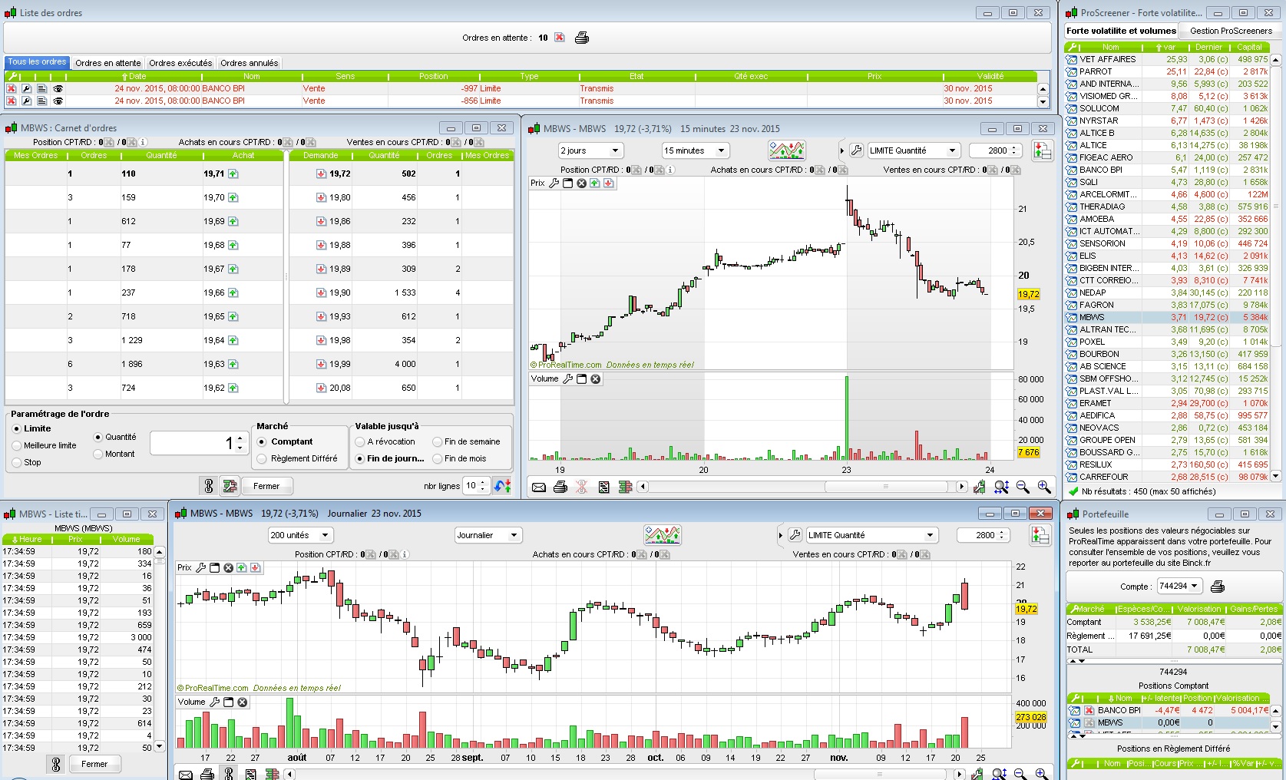Click the close-position X icon for BANCO BPI in portfolio

click(1089, 711)
